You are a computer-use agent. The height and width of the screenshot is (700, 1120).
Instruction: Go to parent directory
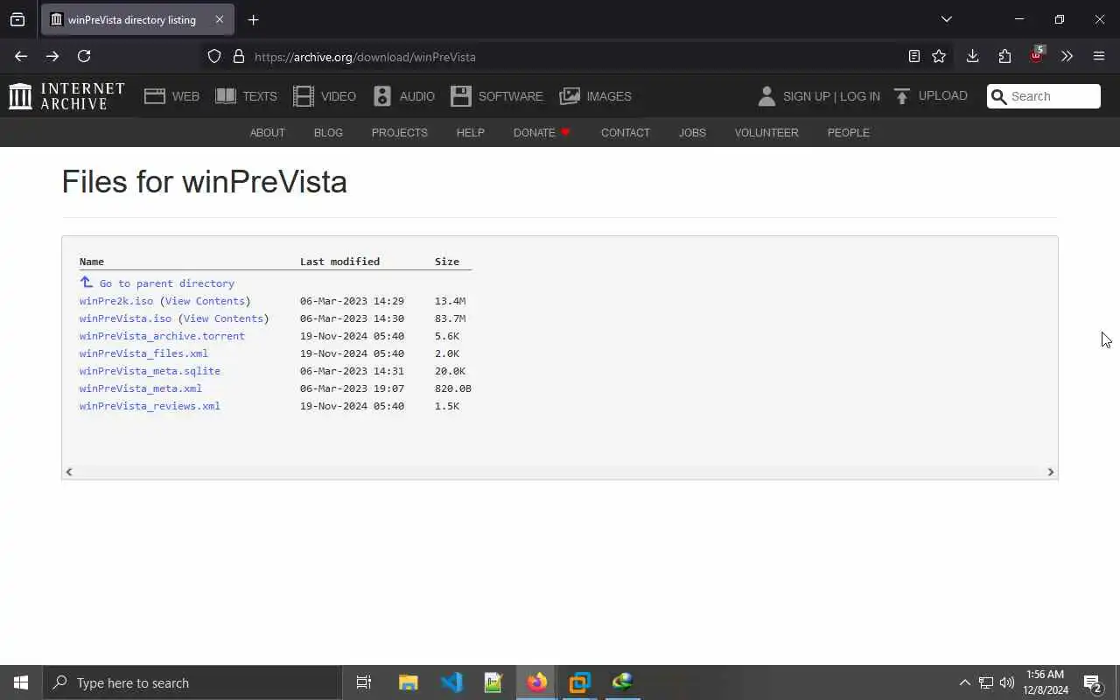157,283
